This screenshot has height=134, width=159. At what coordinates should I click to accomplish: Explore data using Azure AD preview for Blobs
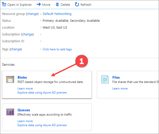(x=42, y=93)
